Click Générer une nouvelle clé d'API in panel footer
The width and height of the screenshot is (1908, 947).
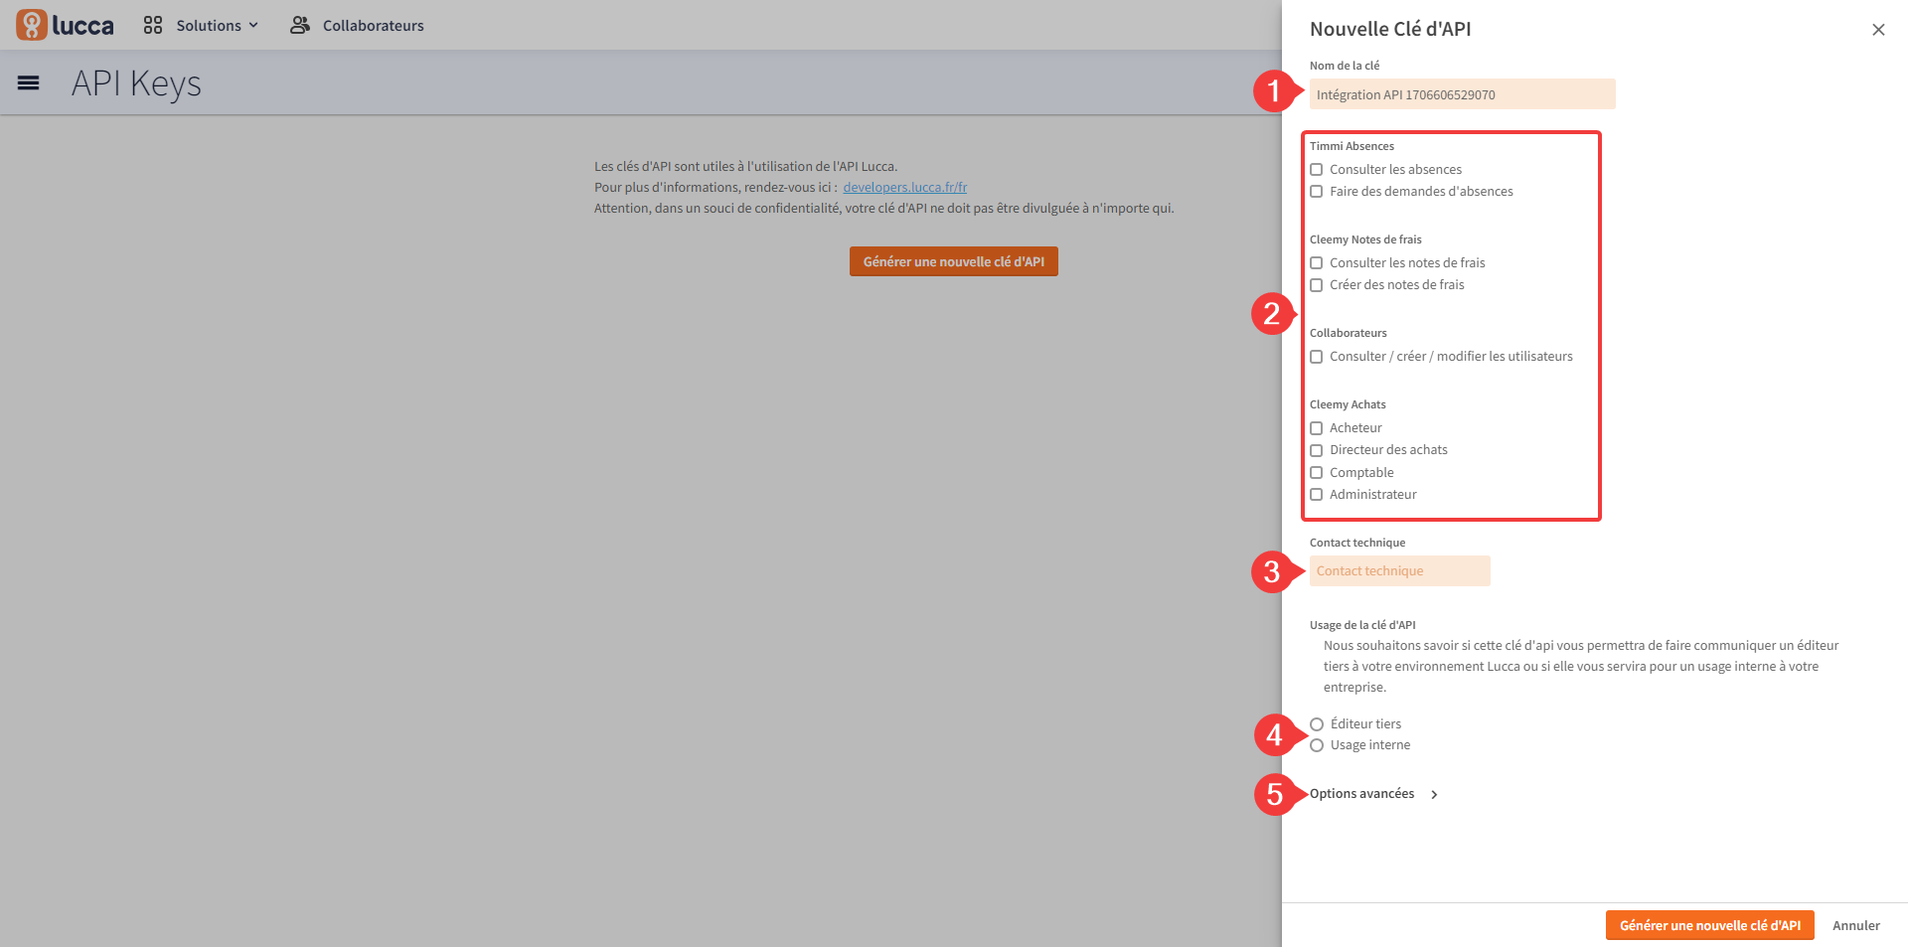1710,925
